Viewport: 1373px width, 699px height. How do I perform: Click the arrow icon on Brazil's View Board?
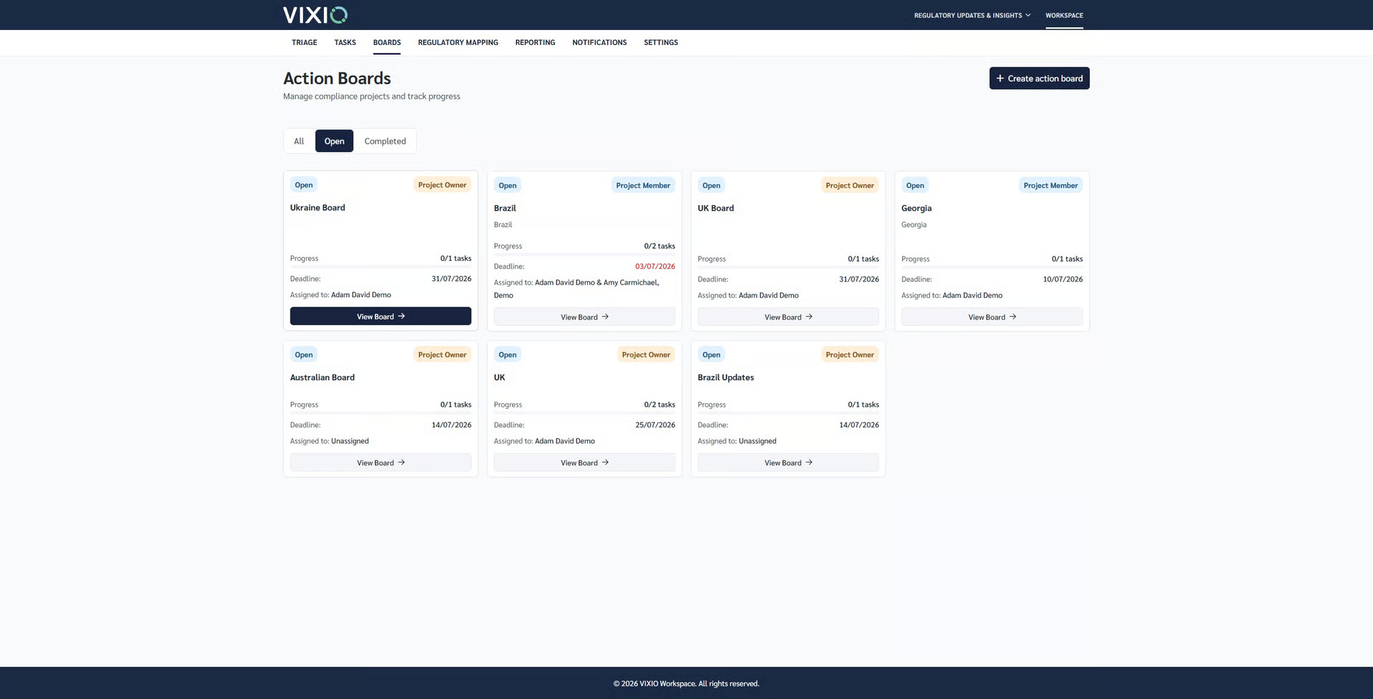coord(605,317)
